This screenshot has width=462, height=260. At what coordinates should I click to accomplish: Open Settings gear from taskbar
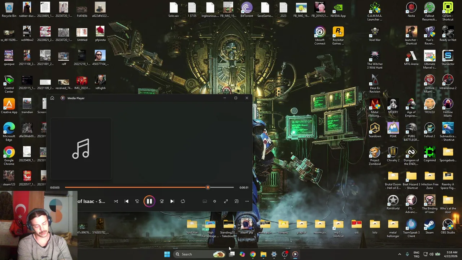coord(274,254)
